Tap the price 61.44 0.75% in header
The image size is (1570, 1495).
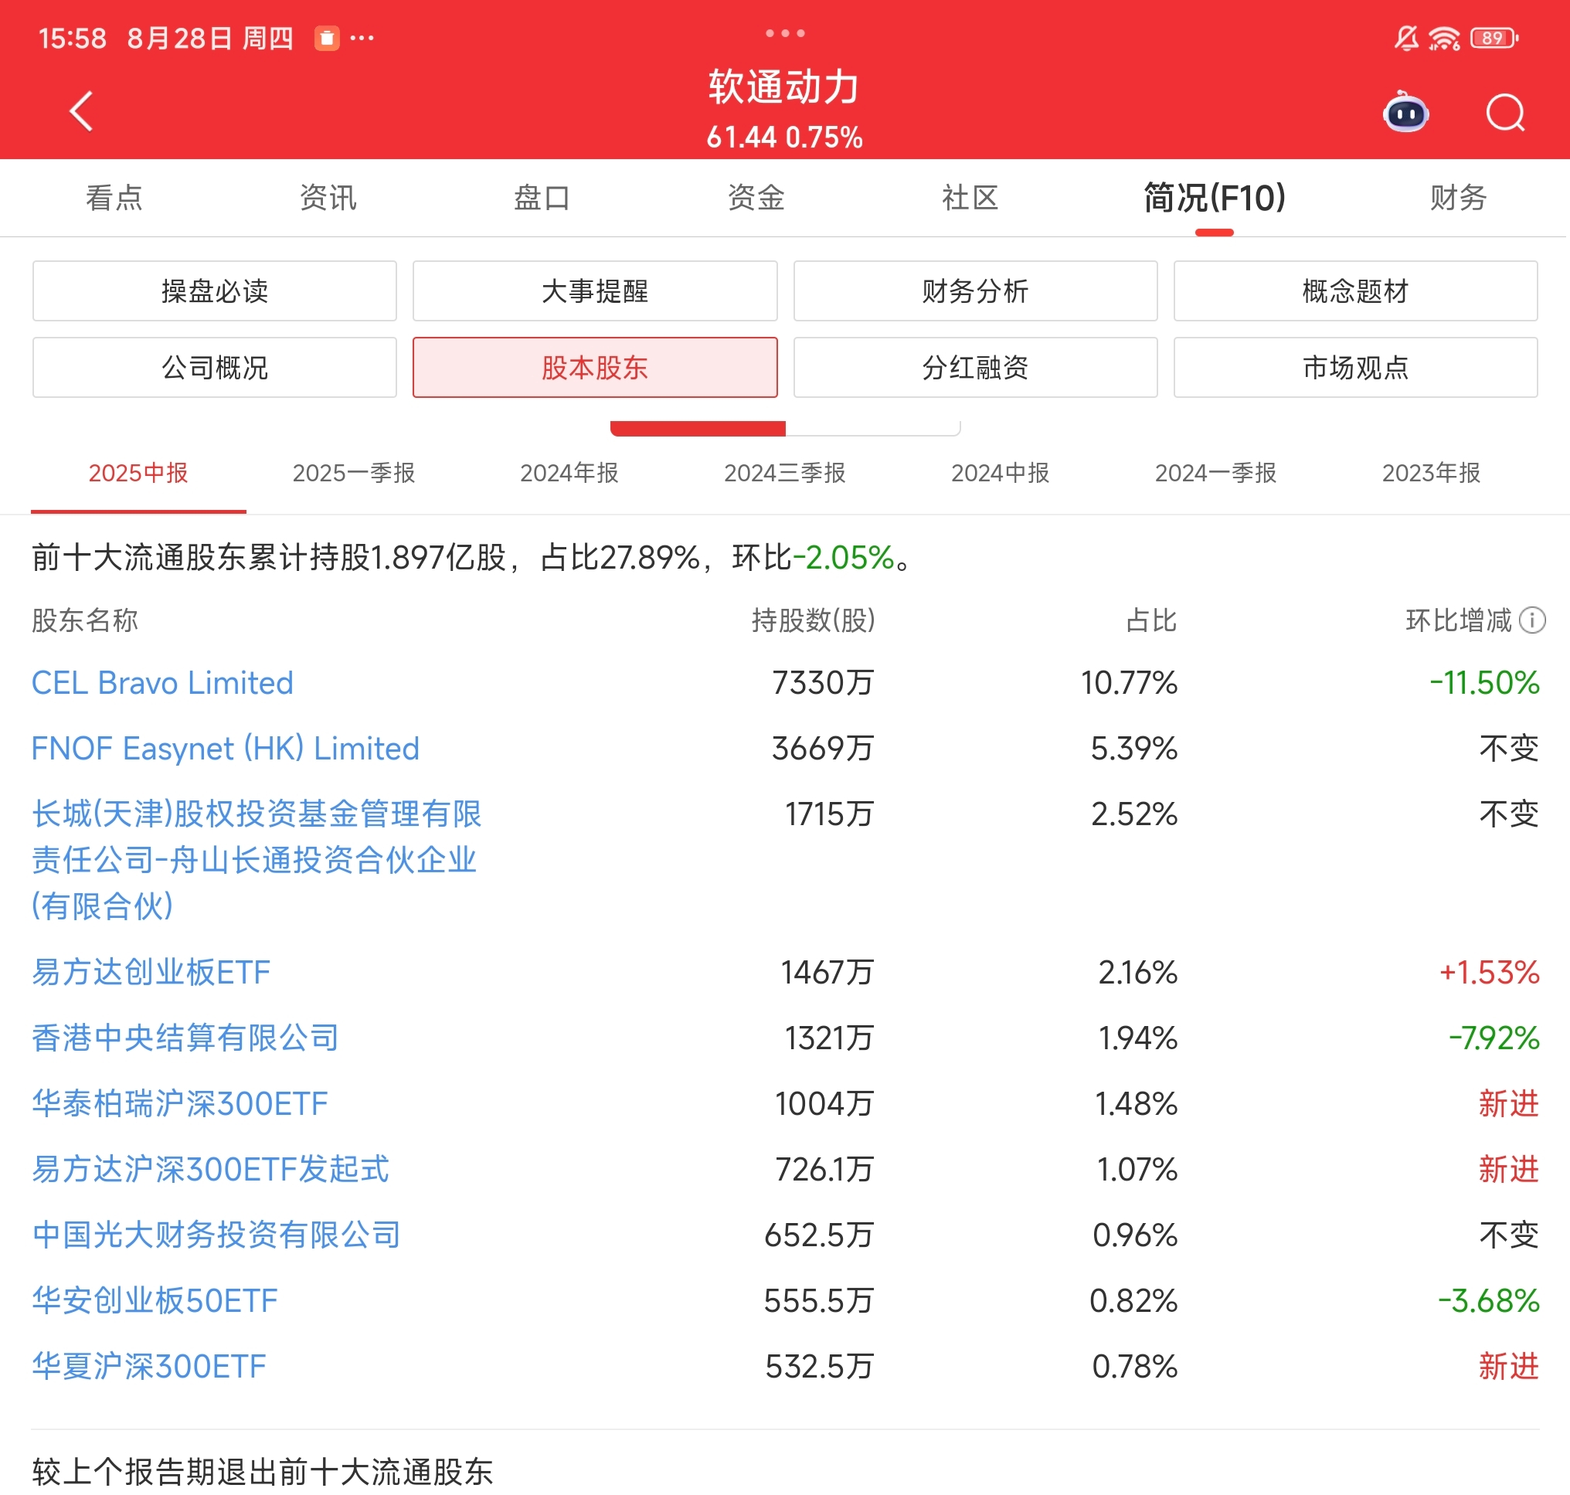point(784,137)
